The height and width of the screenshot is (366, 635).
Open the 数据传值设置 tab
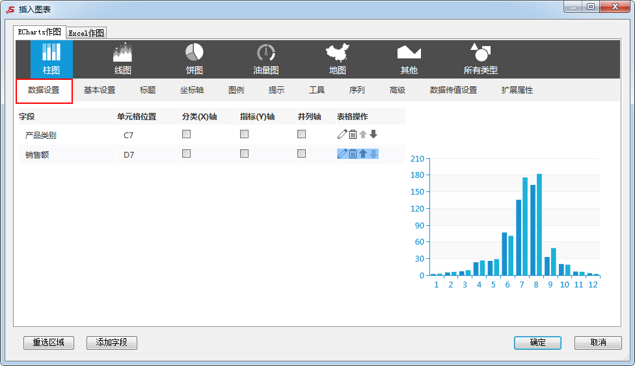coord(453,90)
